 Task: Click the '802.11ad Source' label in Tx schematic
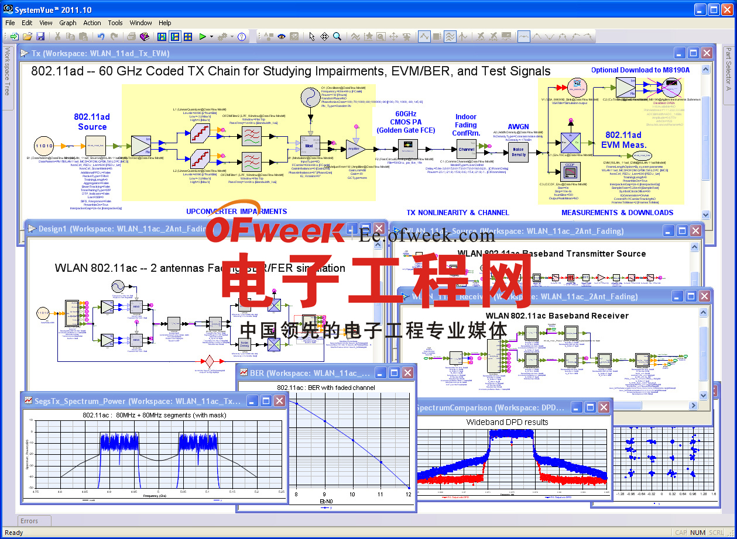click(x=92, y=122)
